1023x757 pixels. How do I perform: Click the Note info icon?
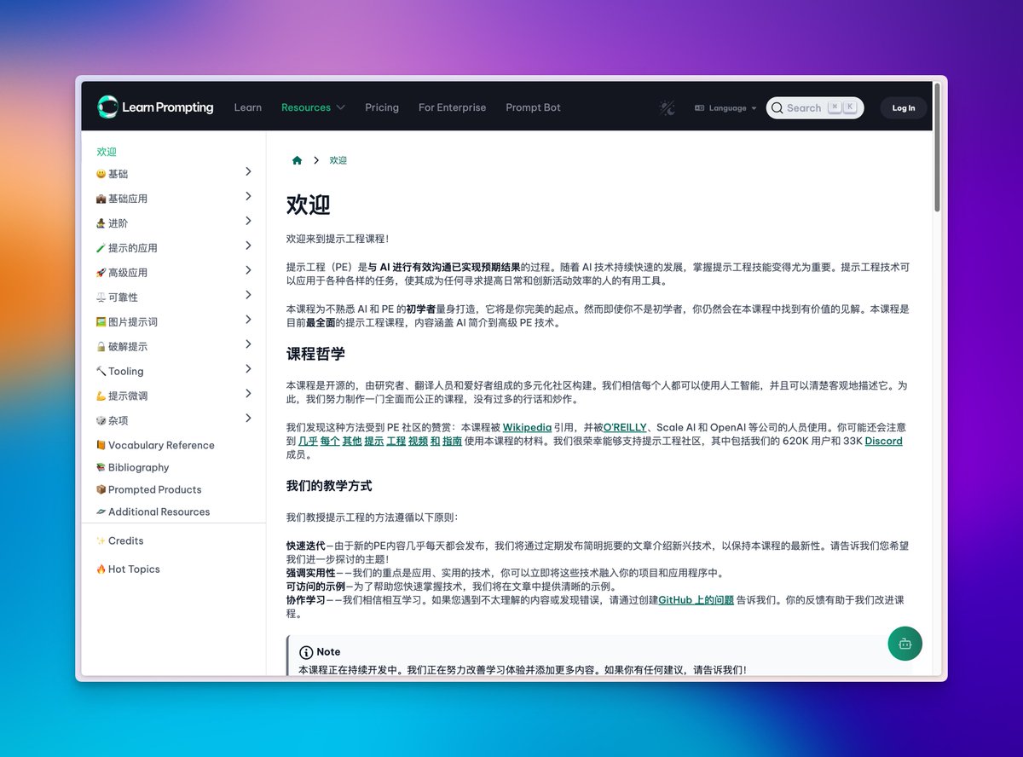click(306, 652)
